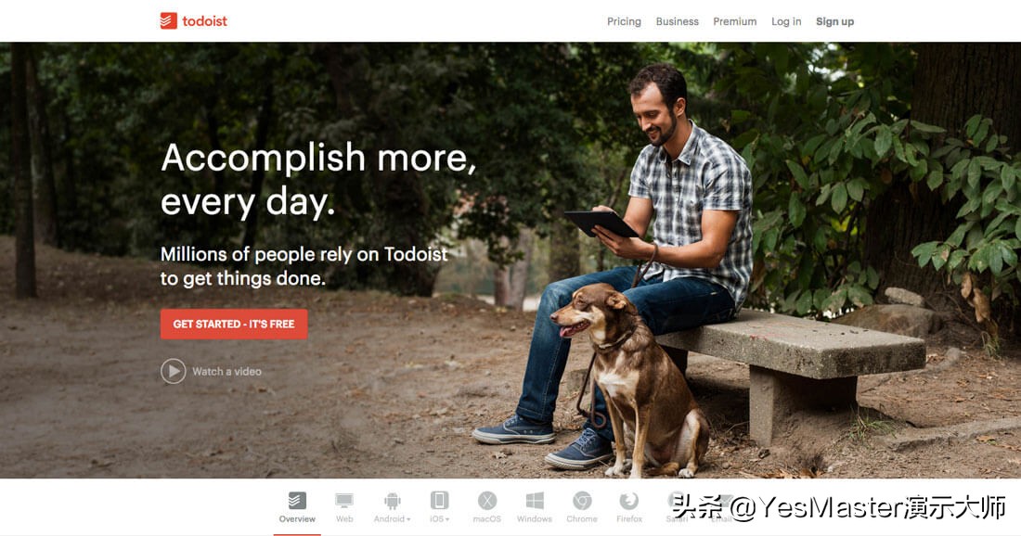Click the todoist wordmark text
Viewport: 1021px width, 536px height.
204,20
